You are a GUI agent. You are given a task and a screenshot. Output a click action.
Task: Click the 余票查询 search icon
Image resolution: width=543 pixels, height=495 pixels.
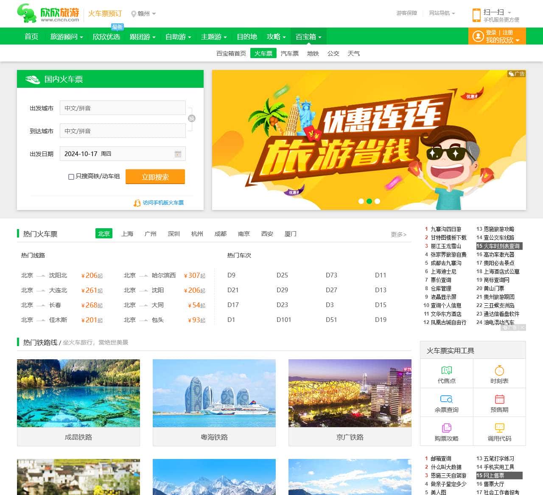coord(447,399)
